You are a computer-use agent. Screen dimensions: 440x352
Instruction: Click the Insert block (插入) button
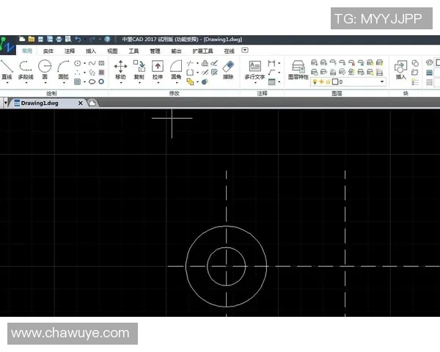click(x=400, y=69)
